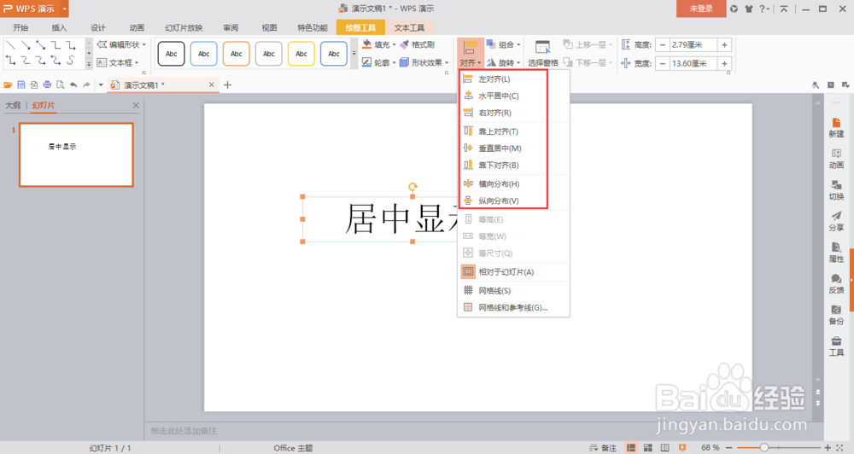This screenshot has width=854, height=454.
Task: Open the 轮廓 outline dropdown
Action: click(379, 62)
